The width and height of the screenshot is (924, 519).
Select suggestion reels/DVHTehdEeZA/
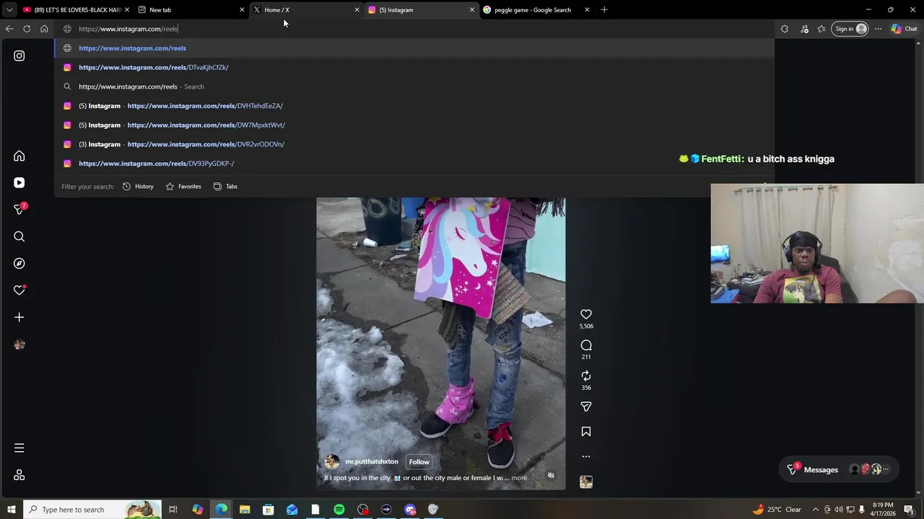(414, 106)
